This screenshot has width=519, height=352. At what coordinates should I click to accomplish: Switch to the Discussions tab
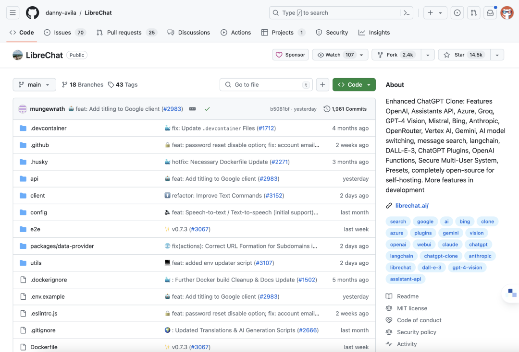coord(189,32)
